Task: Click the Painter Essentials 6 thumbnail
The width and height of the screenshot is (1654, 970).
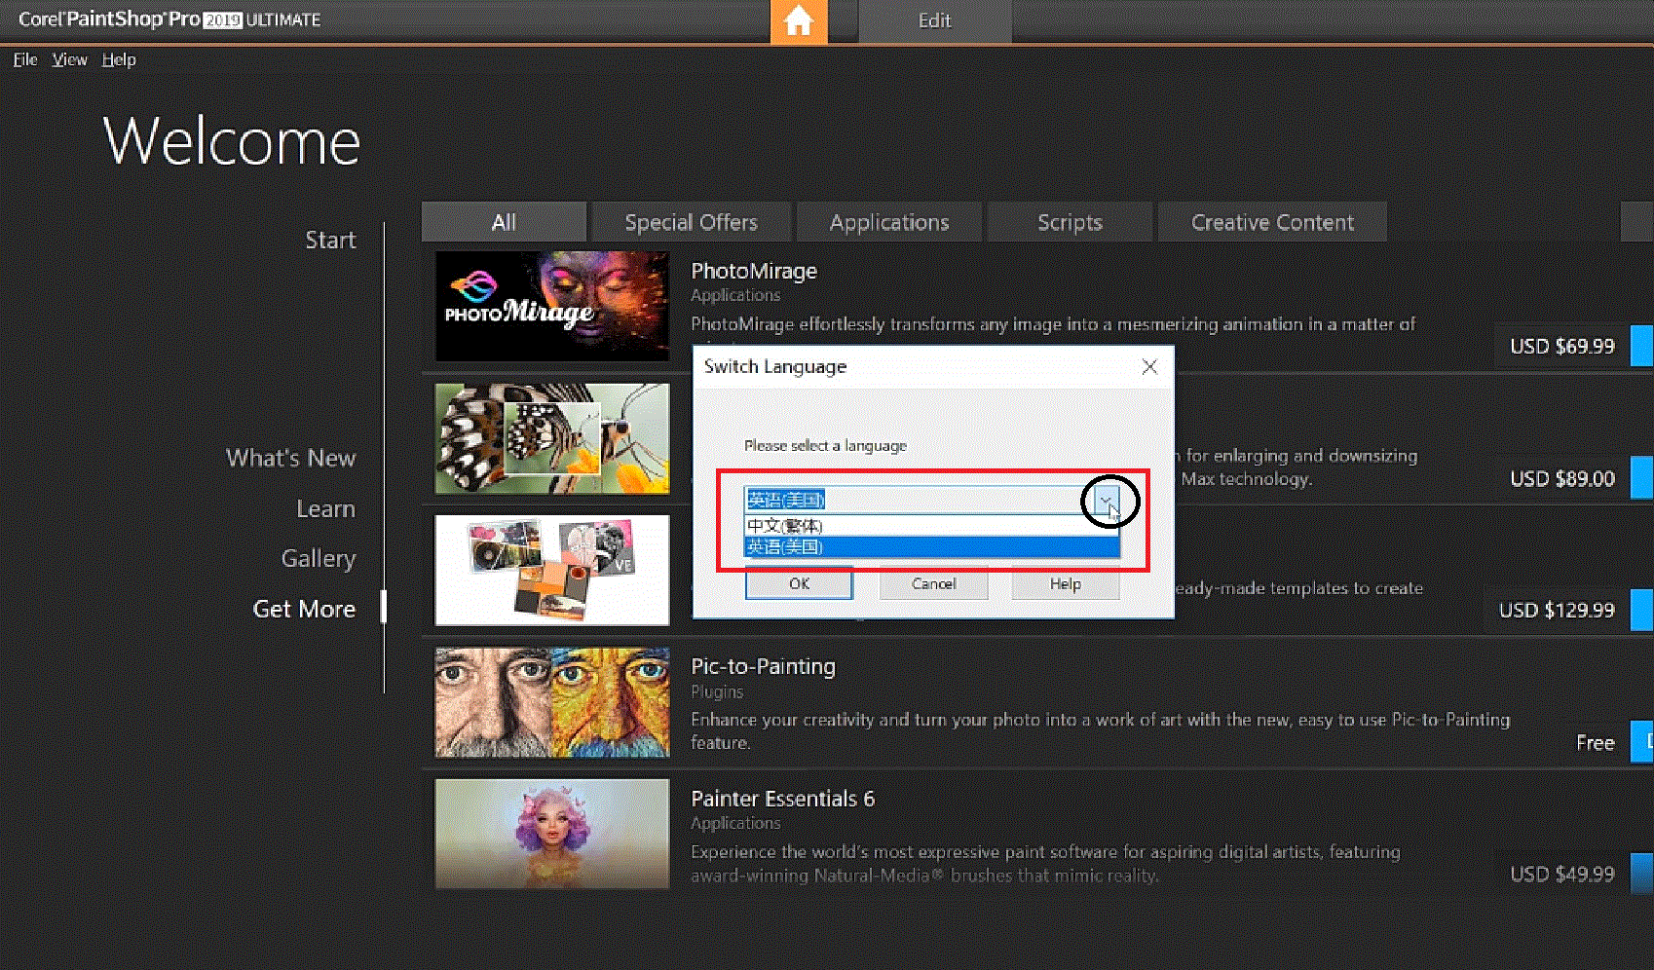Action: click(x=551, y=834)
